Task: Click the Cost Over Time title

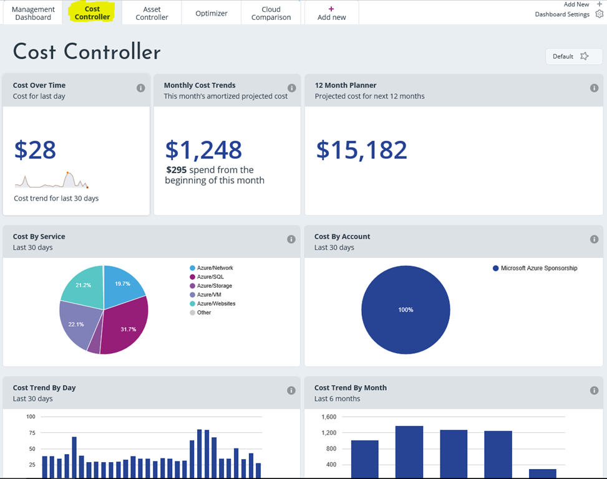Action: click(39, 85)
